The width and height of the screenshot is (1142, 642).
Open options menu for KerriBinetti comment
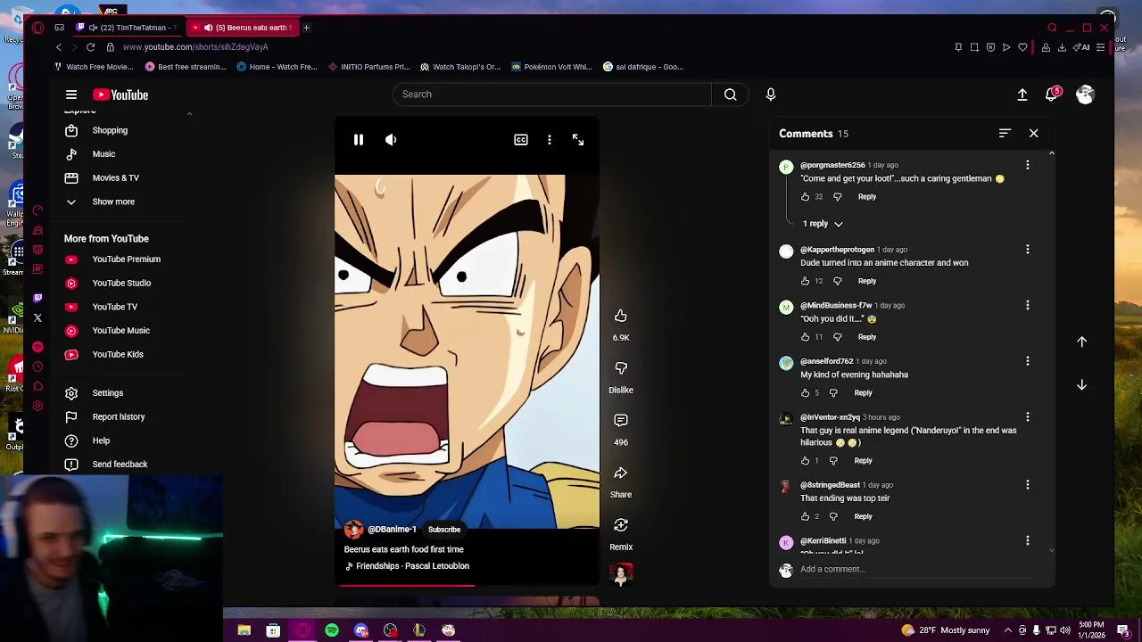point(1028,541)
